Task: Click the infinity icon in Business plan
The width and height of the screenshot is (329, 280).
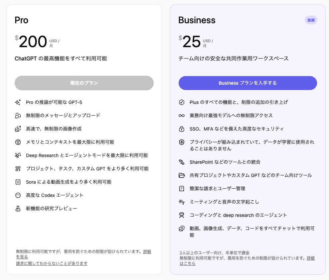Action: pyautogui.click(x=182, y=116)
